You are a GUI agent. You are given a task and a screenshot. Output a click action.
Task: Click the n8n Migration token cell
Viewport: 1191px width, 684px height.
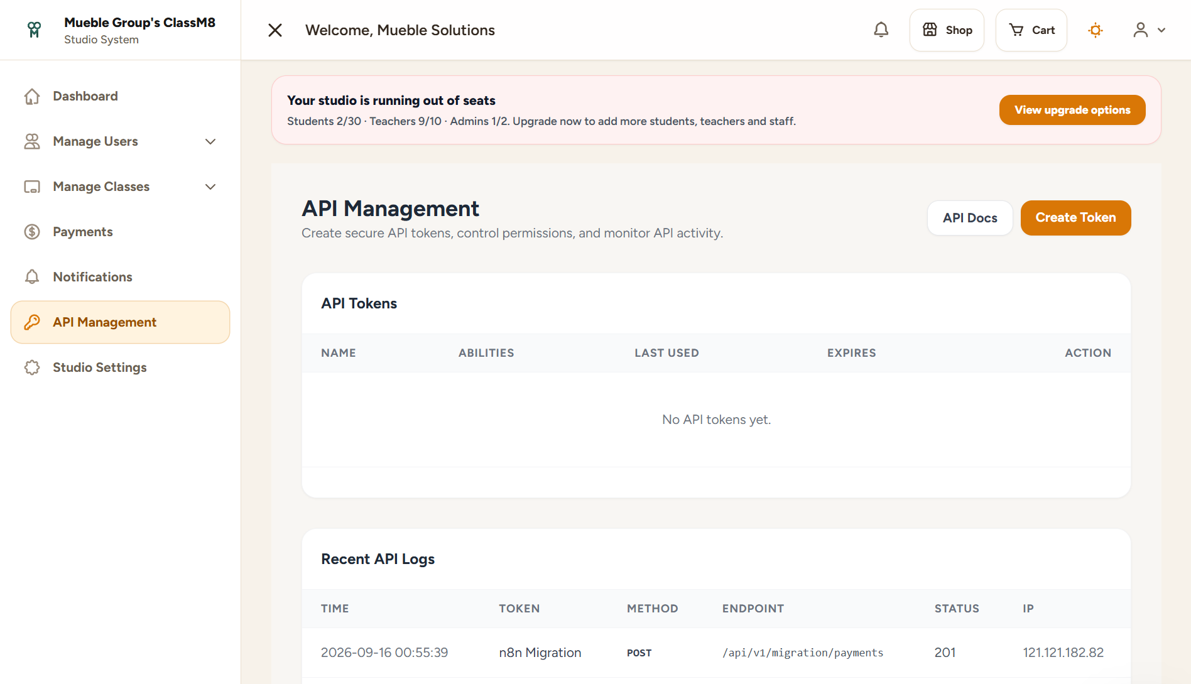pyautogui.click(x=540, y=653)
